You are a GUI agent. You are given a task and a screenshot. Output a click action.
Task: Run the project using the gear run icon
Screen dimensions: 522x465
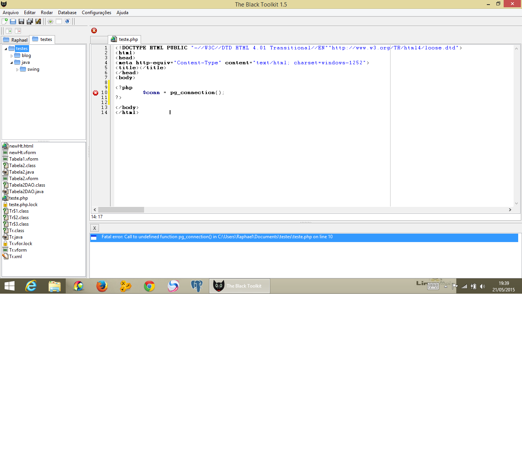[x=50, y=21]
